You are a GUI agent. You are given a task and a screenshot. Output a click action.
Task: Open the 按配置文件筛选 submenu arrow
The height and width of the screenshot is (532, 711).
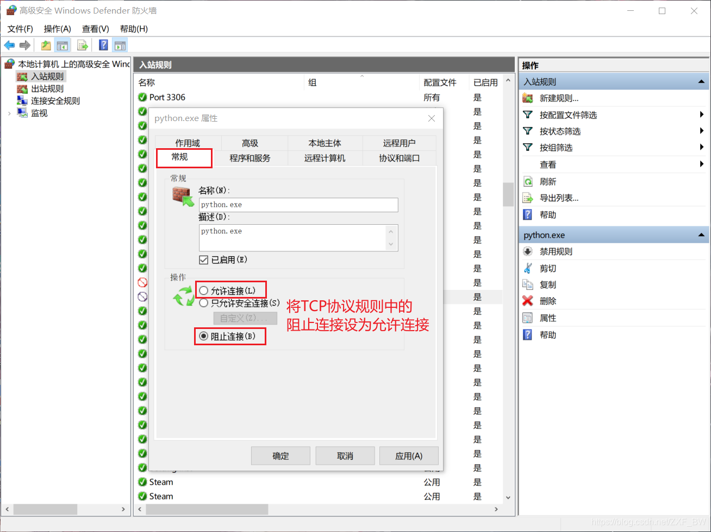pyautogui.click(x=702, y=115)
